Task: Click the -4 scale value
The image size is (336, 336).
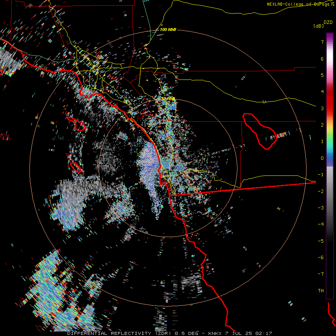Action: coord(321,224)
